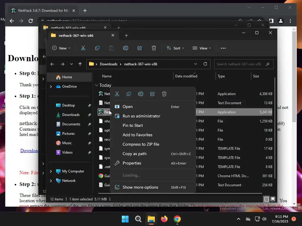Viewport: 302px width, 226px height.
Task: Launch Firefox from taskbar
Action: pos(164,219)
